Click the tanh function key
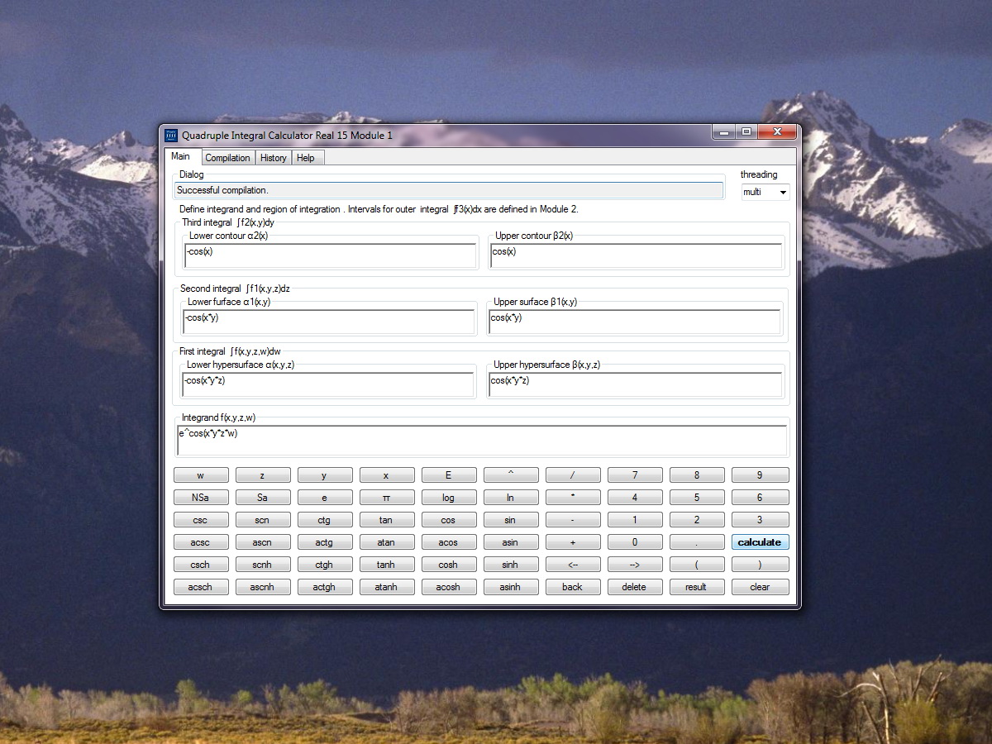The image size is (992, 744). [387, 565]
